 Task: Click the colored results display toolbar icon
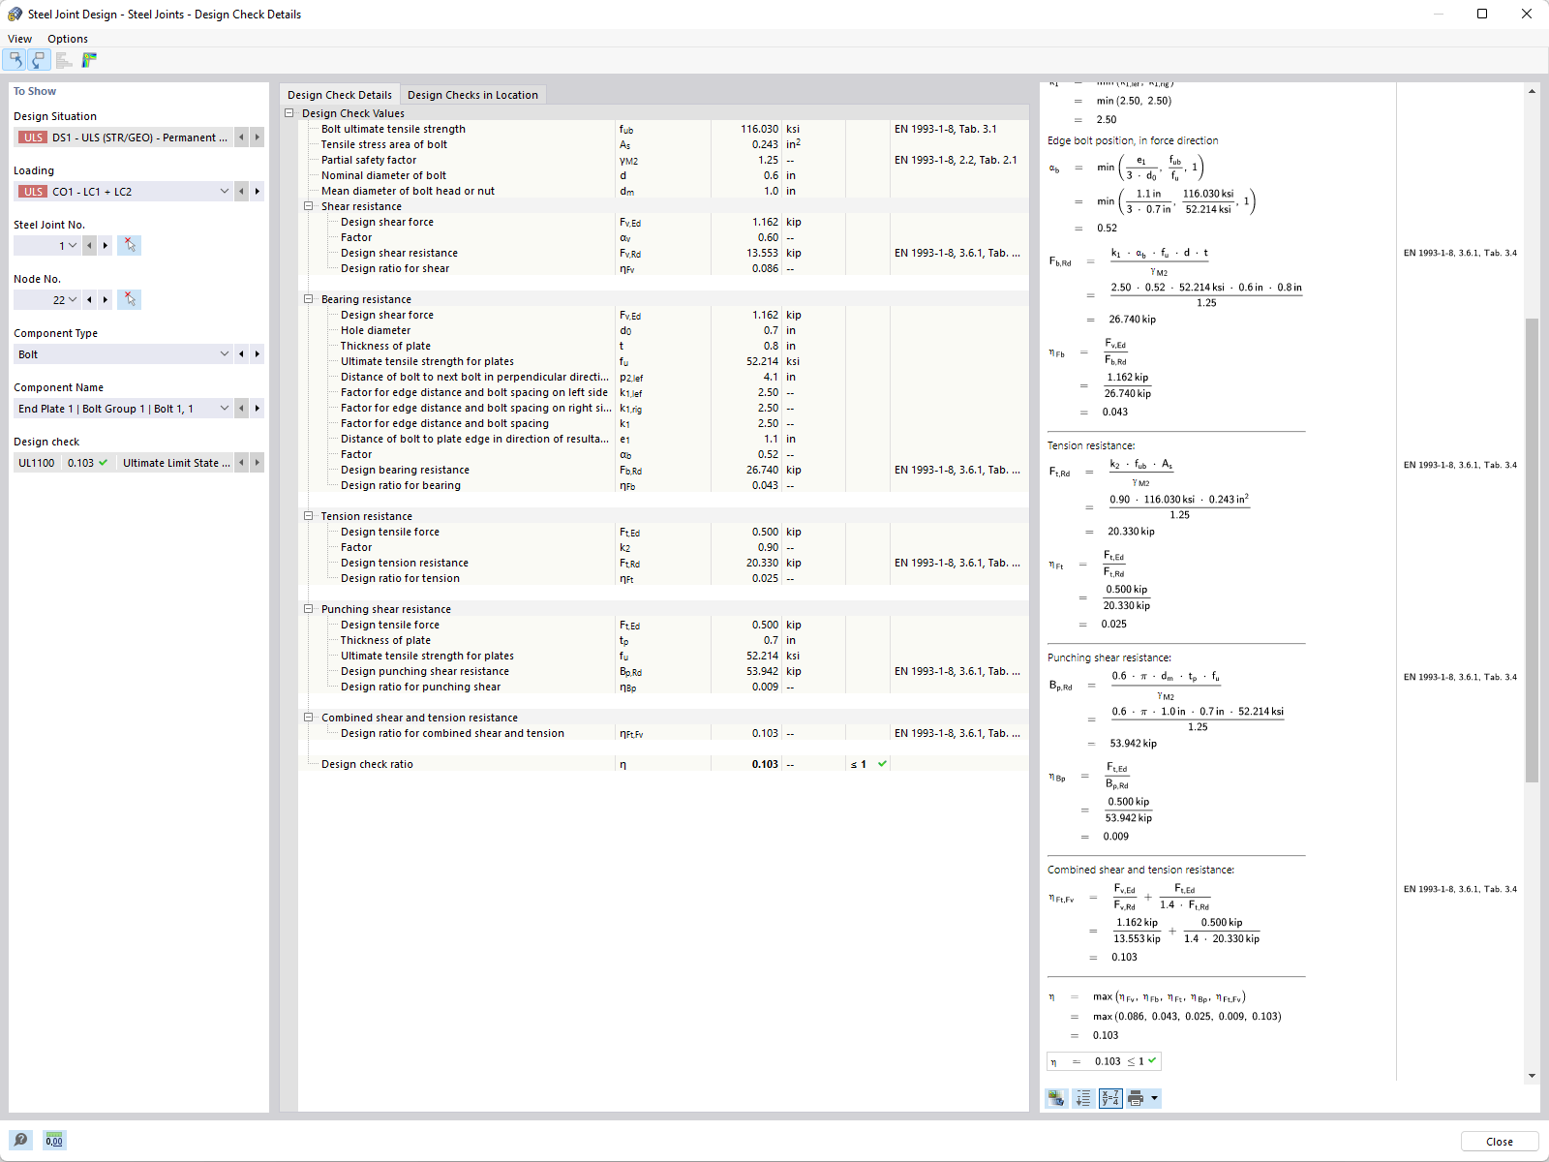point(89,60)
